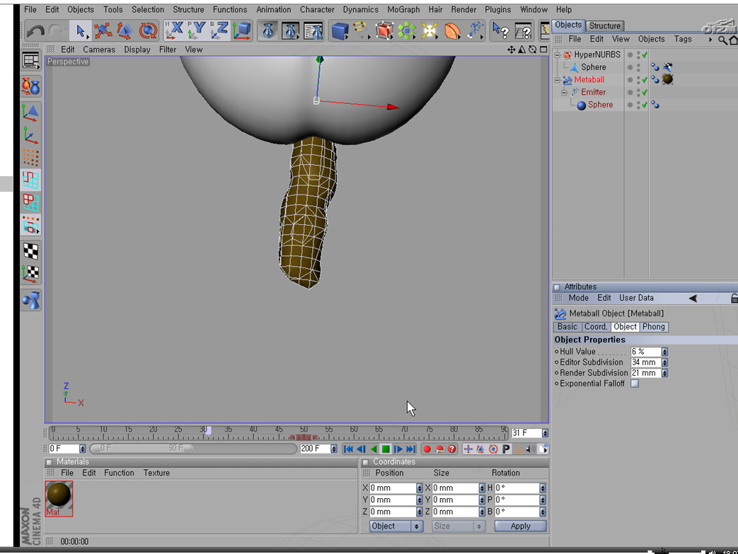Viewport: 738px width, 554px height.
Task: Click the Stop playback button
Action: pyautogui.click(x=386, y=449)
